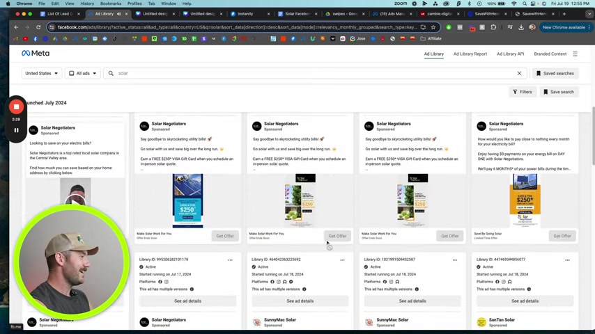Viewport: 595px width, 334px height.
Task: Open Chrome downloads icon
Action: (521, 27)
